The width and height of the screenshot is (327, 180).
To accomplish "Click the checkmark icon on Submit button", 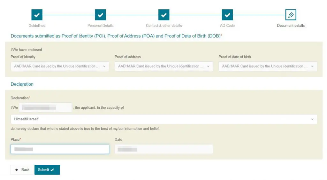I will (52, 170).
